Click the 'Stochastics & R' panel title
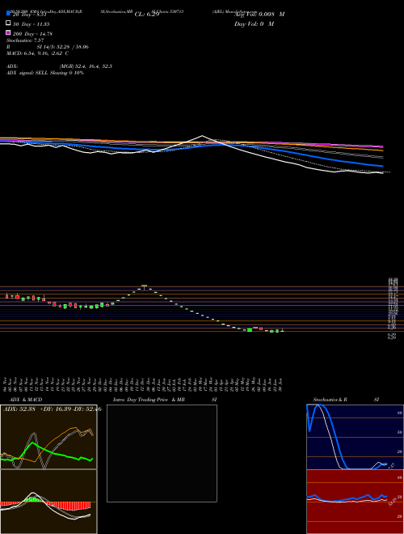The image size is (404, 534). (x=330, y=400)
